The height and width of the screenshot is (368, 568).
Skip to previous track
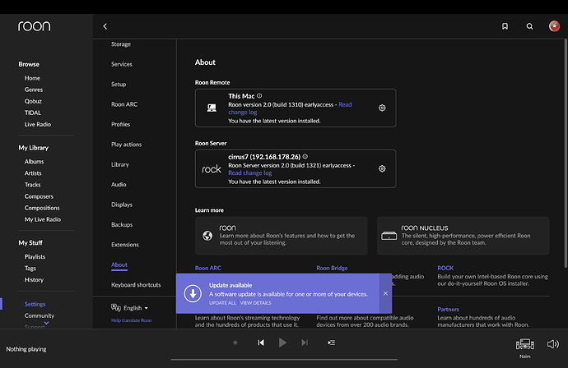(261, 343)
